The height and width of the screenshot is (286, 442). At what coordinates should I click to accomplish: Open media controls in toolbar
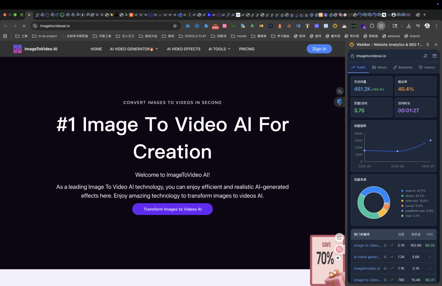tap(418, 26)
